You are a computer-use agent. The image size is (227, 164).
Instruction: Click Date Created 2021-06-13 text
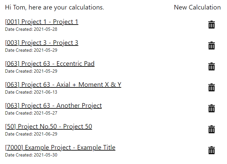[31, 92]
